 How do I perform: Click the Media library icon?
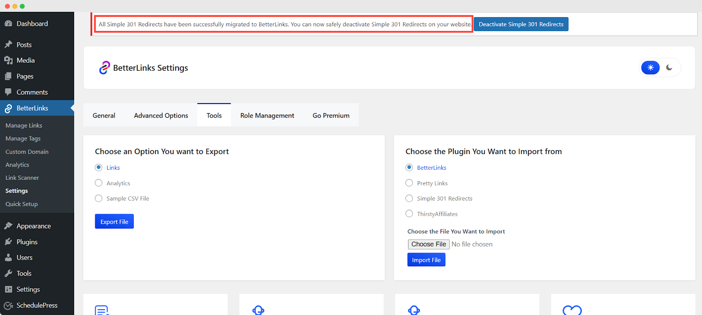click(x=8, y=61)
